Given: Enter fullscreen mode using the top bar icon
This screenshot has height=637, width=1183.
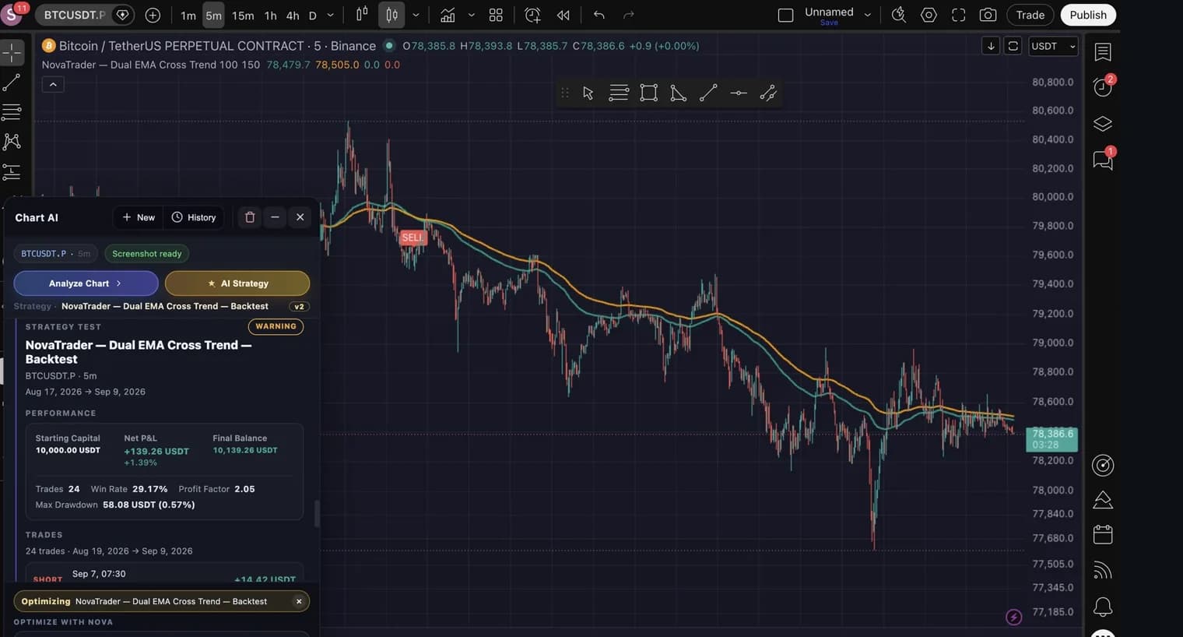Looking at the screenshot, I should (959, 15).
